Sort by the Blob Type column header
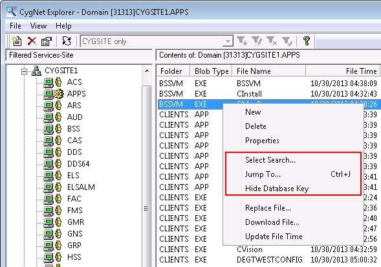The height and width of the screenshot is (267, 381). pos(211,71)
